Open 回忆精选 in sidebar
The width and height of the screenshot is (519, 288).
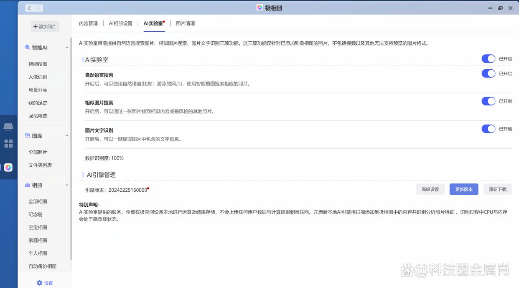(38, 116)
